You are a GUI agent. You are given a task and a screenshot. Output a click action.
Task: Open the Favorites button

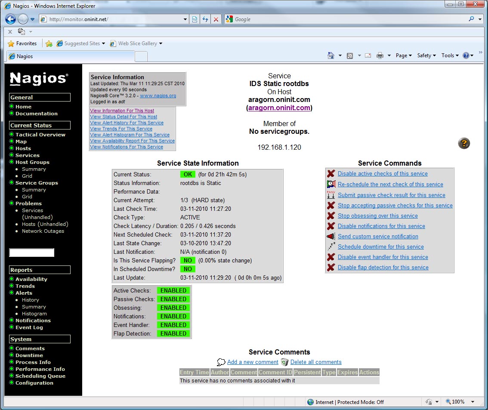pos(22,43)
